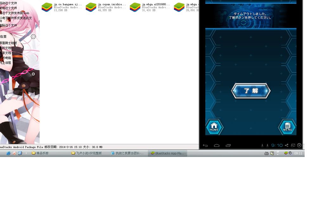Click 移动这个文件 in the Explorer task pane
Viewport: 317px width, 198px height.
(x=9, y=3)
